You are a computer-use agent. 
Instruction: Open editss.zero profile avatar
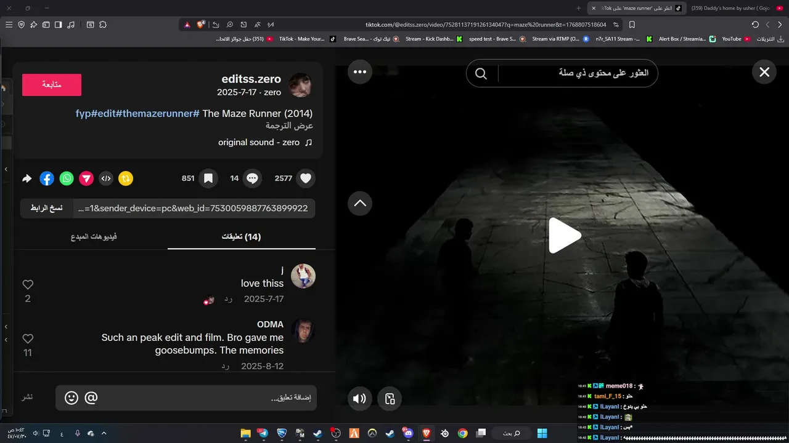point(300,86)
